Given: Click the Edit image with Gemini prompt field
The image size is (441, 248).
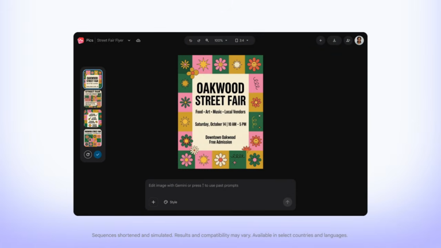Looking at the screenshot, I should [220, 187].
